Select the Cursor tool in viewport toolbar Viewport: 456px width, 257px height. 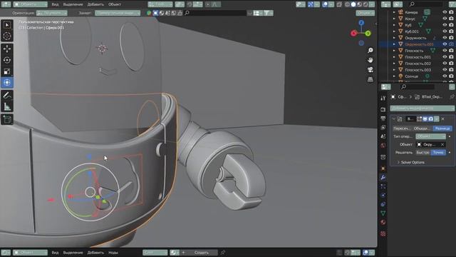pos(7,36)
